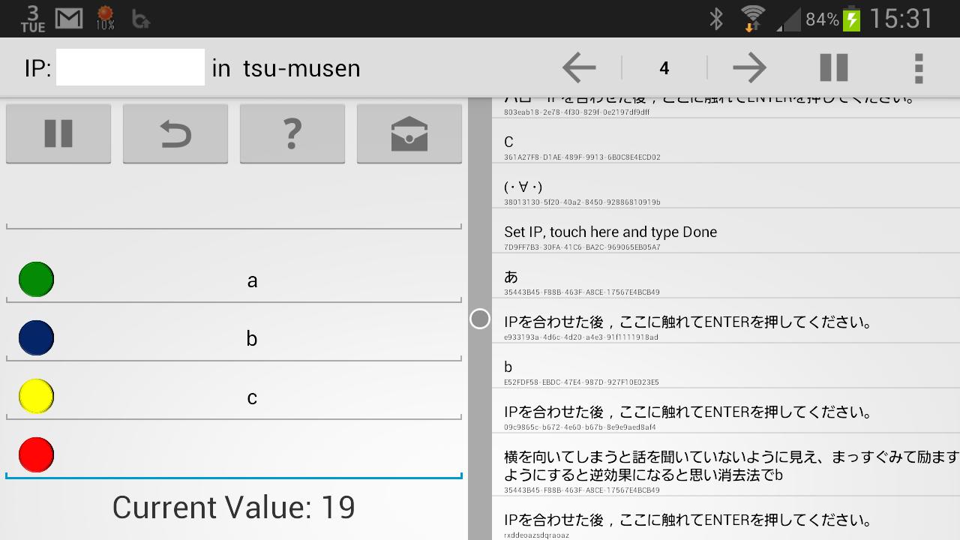
Task: Tap the Gmail notification icon in status bar
Action: (69, 18)
